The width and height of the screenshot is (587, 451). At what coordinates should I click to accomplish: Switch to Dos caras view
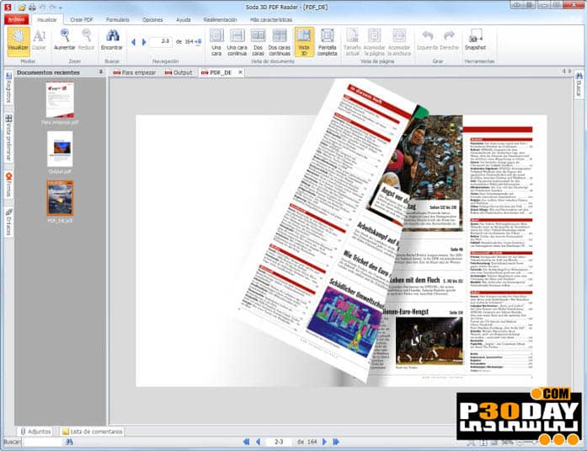[x=258, y=42]
